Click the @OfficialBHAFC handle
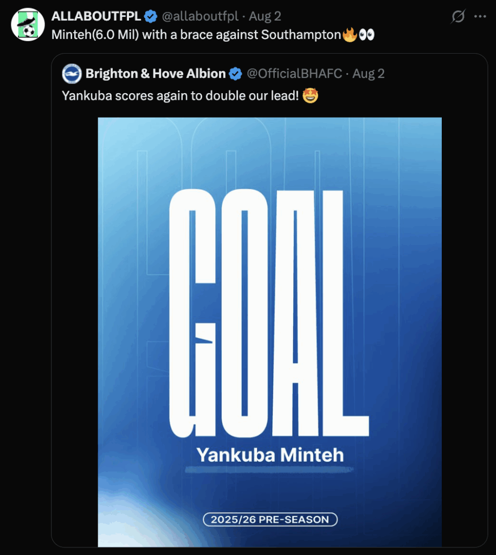The width and height of the screenshot is (496, 555). [x=294, y=74]
